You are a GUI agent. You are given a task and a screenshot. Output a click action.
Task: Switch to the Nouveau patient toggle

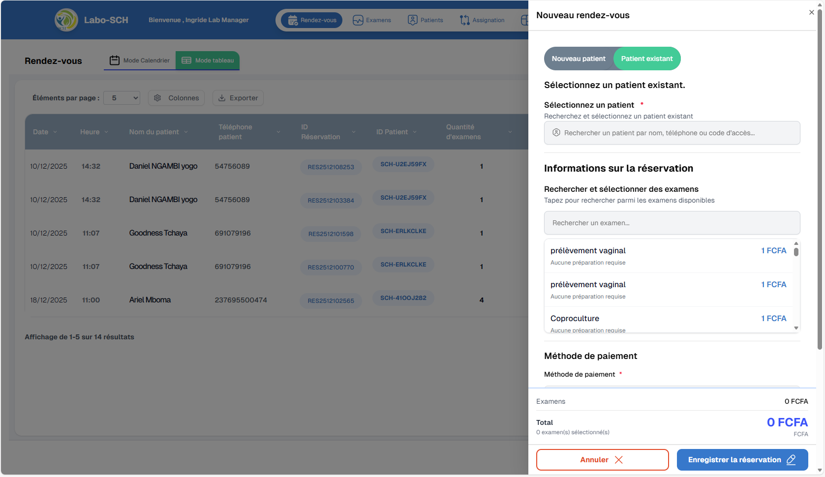[579, 59]
